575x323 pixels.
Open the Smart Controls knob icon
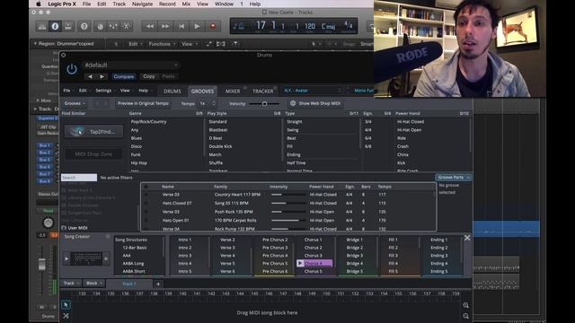(x=101, y=26)
